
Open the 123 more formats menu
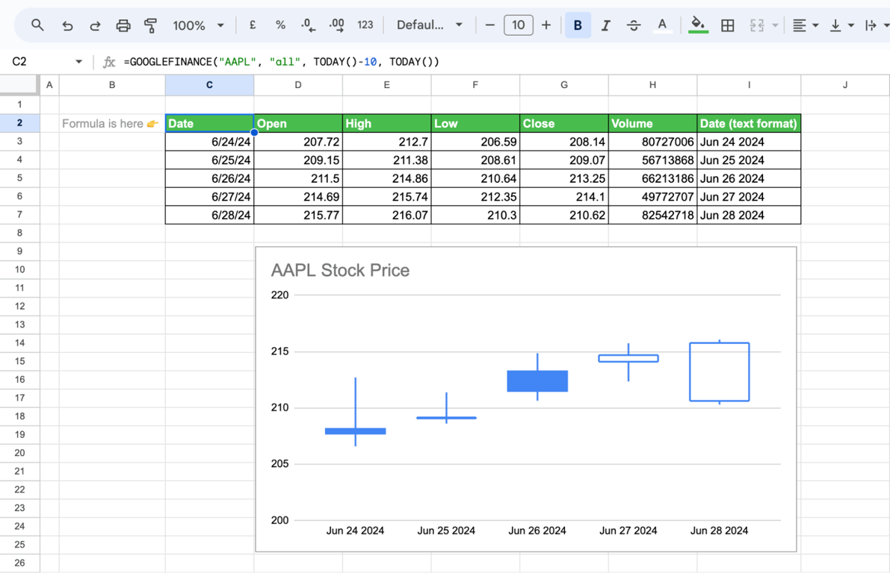pyautogui.click(x=365, y=25)
